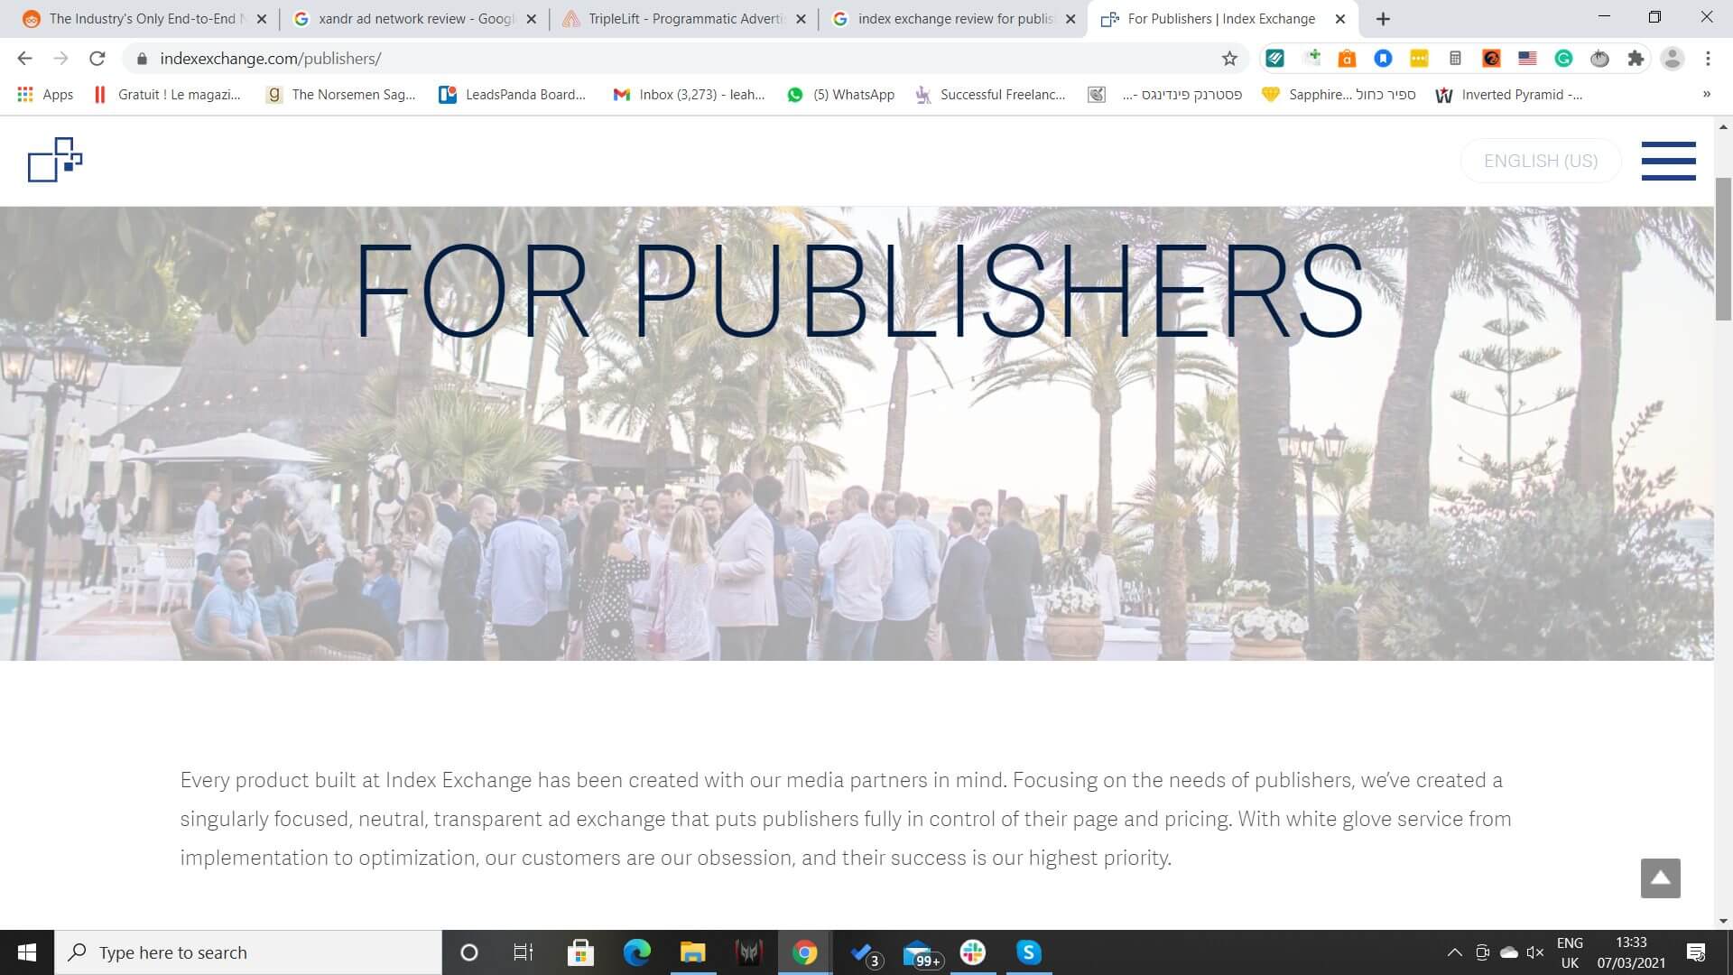1733x975 pixels.
Task: Bookmark this page with the star icon
Action: pyautogui.click(x=1229, y=59)
